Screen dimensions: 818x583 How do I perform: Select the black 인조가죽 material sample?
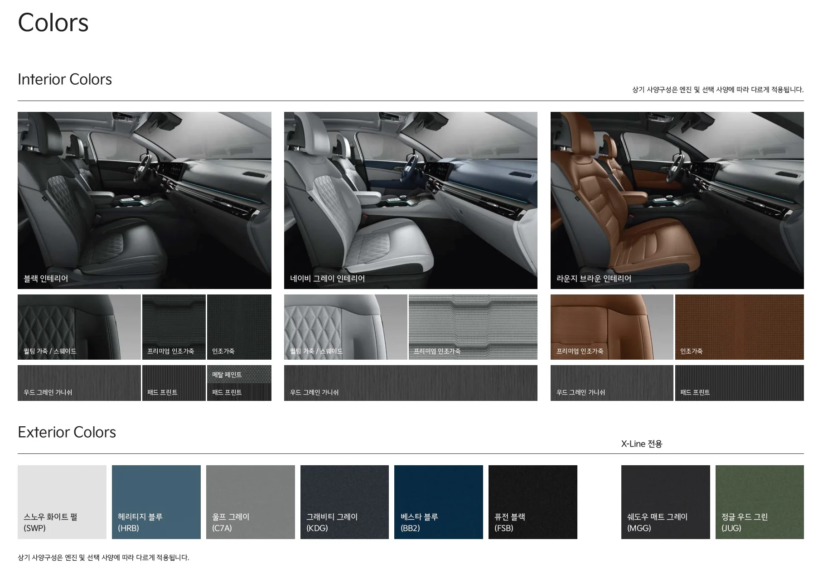[x=239, y=327]
